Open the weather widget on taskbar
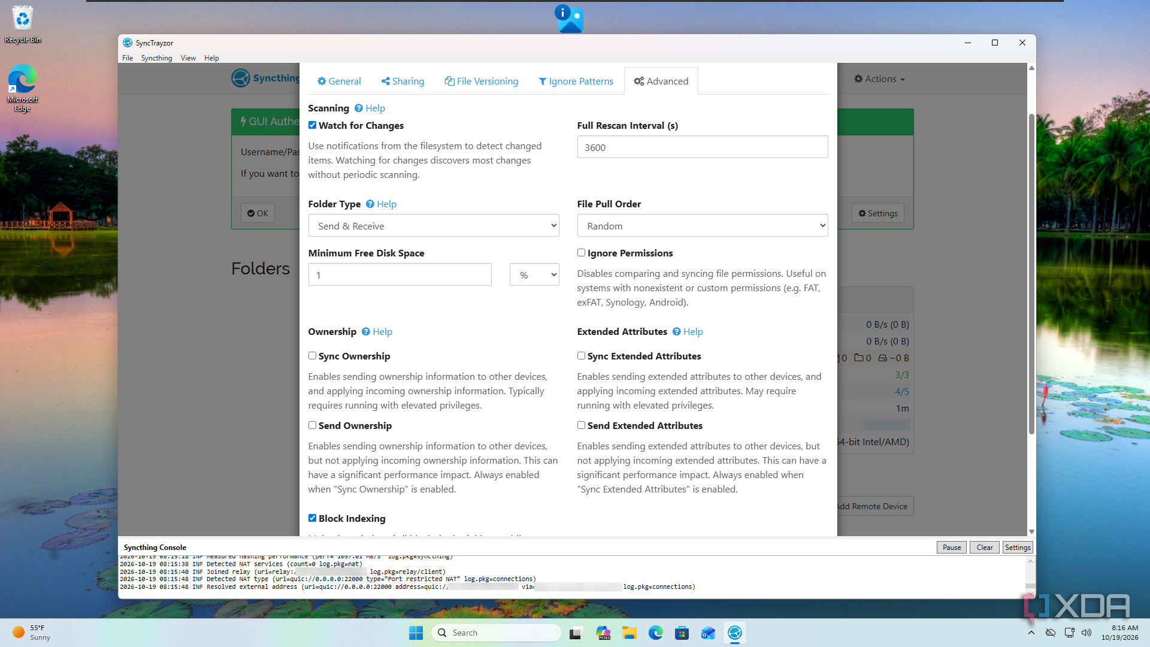 pyautogui.click(x=31, y=633)
